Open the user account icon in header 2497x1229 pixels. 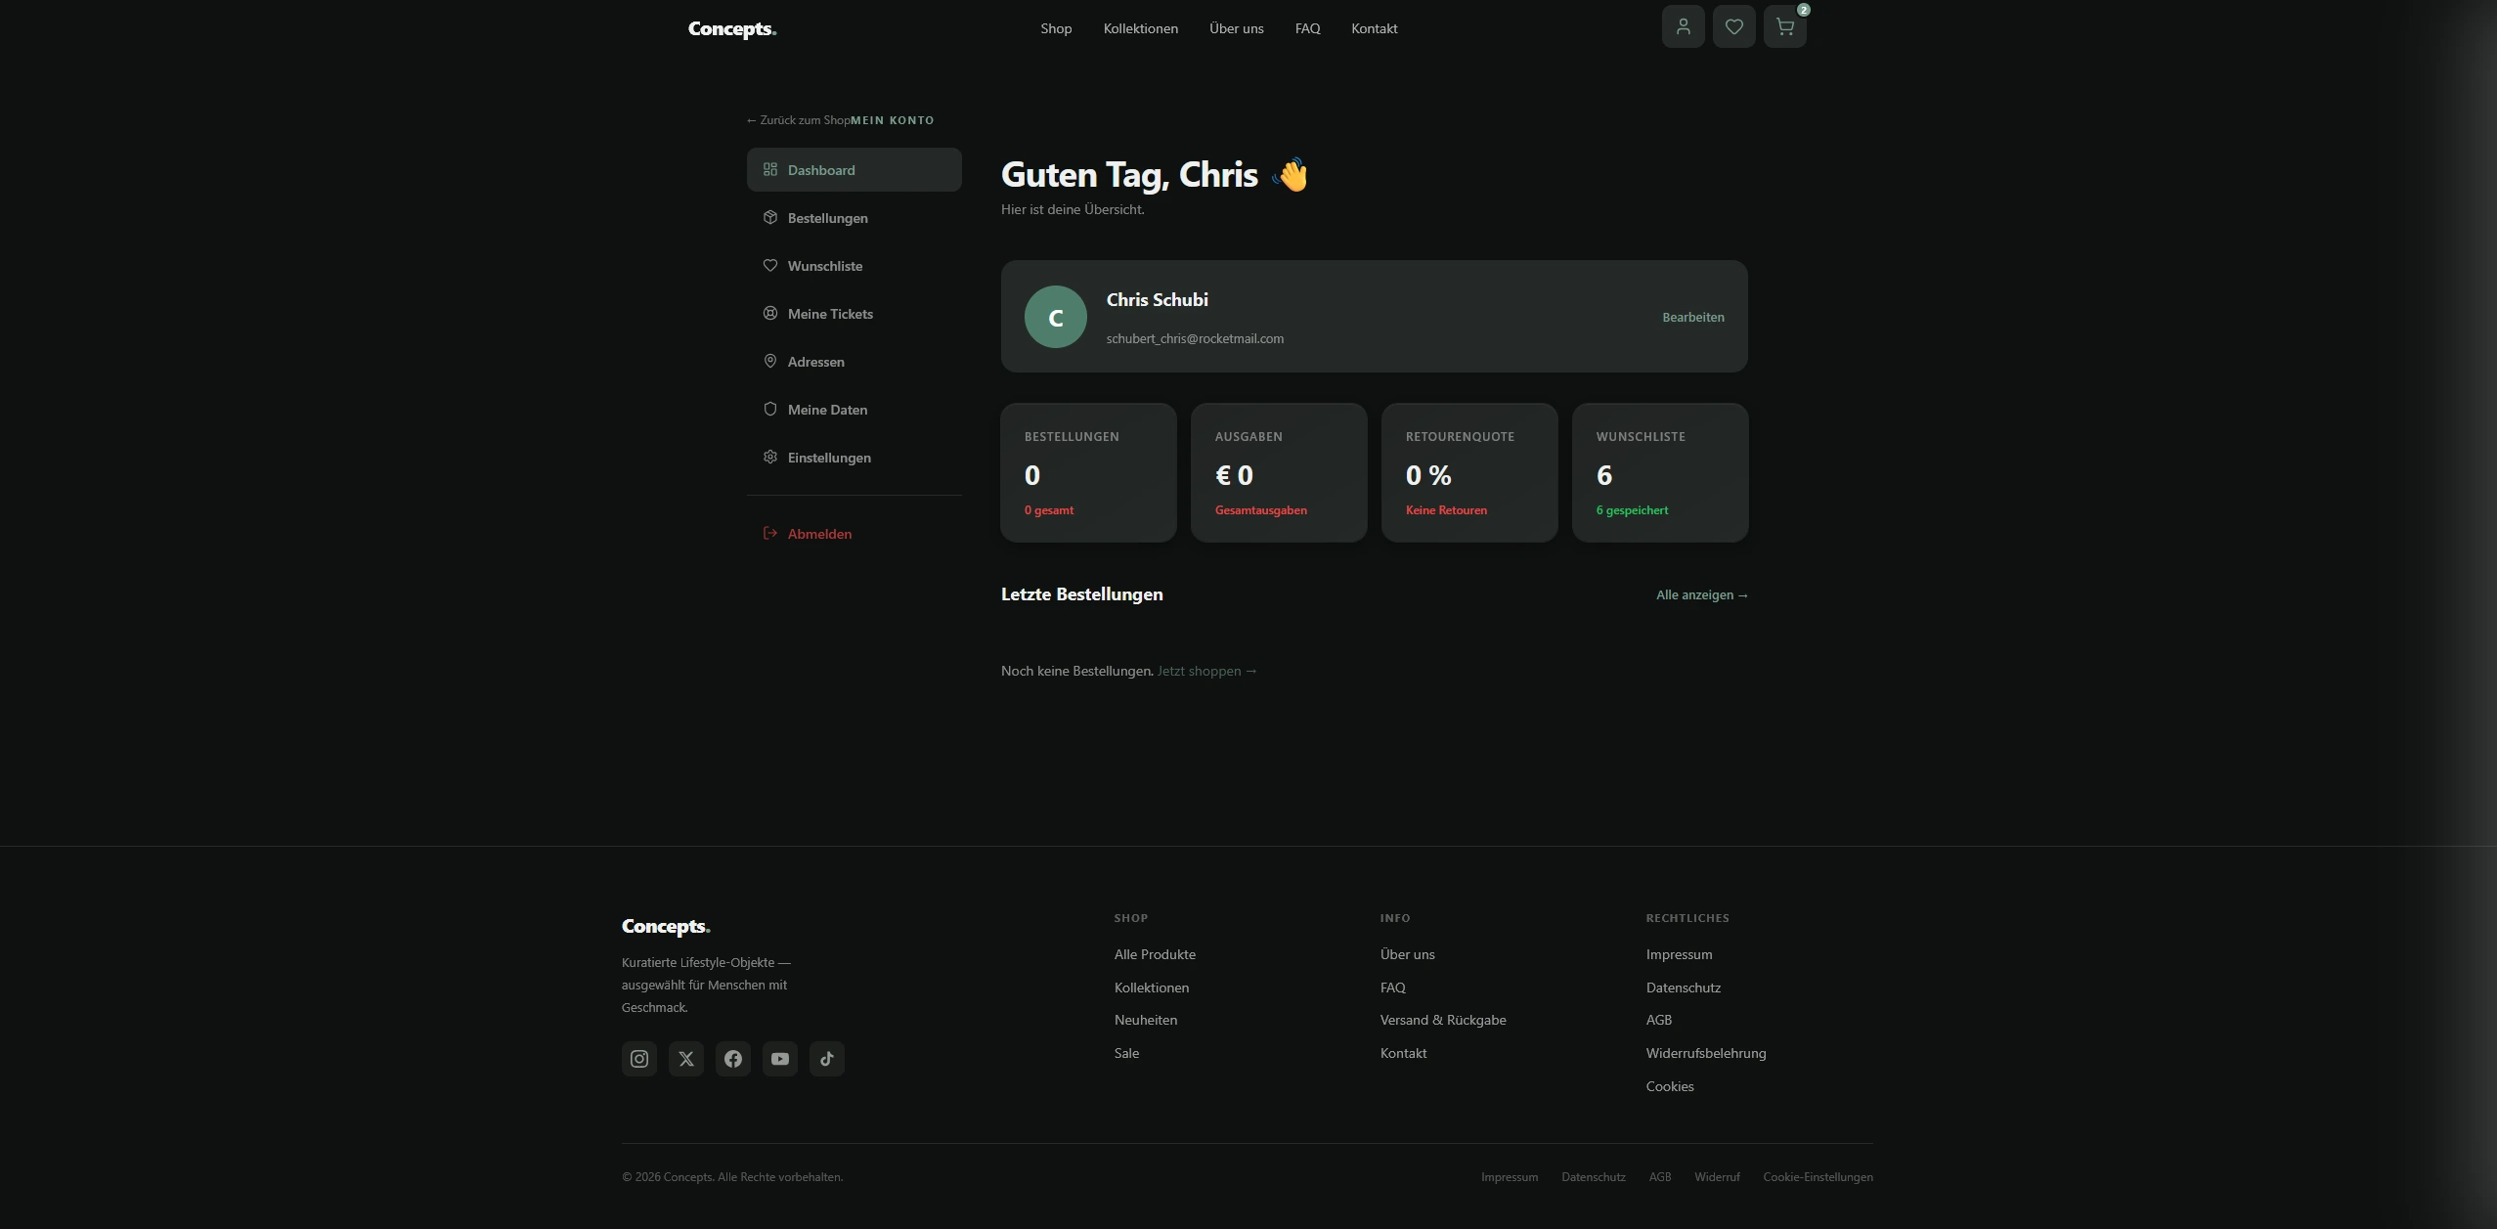pos(1683,26)
